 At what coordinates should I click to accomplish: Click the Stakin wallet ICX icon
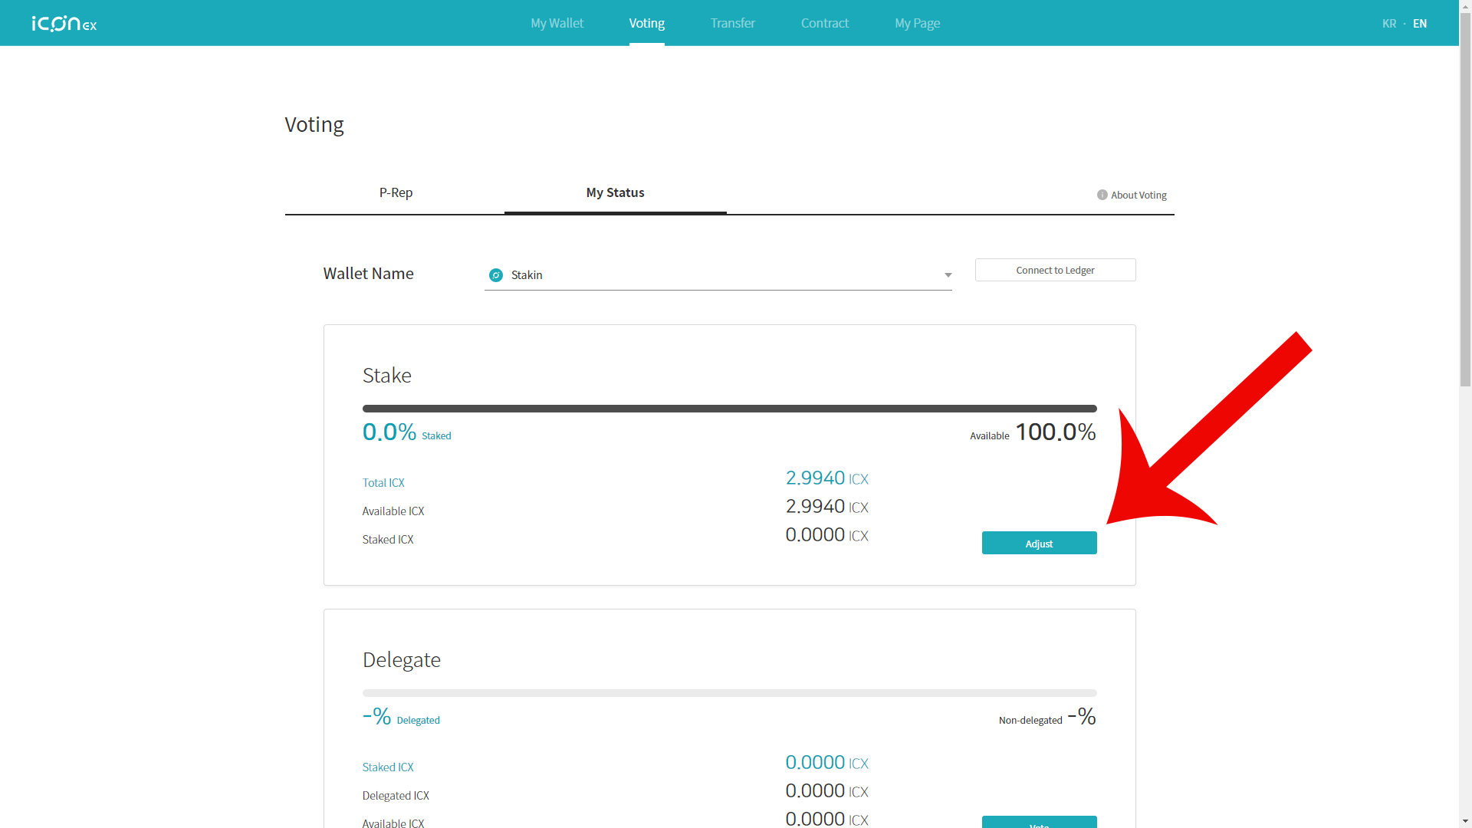(x=496, y=275)
